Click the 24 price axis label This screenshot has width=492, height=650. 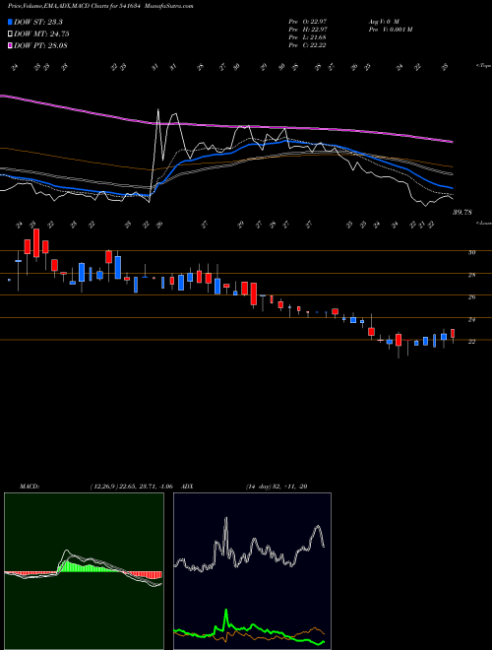tap(471, 320)
